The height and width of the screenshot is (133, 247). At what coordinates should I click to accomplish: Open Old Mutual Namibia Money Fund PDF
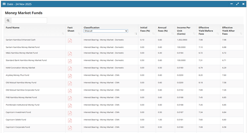coord(70,83)
